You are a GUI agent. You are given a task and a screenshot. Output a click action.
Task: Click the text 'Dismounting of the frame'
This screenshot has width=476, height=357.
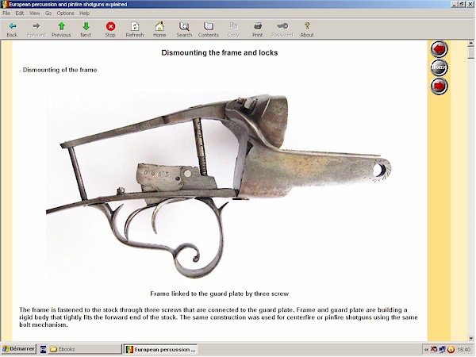pos(59,70)
